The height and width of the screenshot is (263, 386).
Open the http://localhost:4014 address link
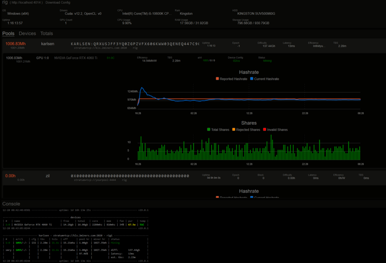(x=26, y=2)
